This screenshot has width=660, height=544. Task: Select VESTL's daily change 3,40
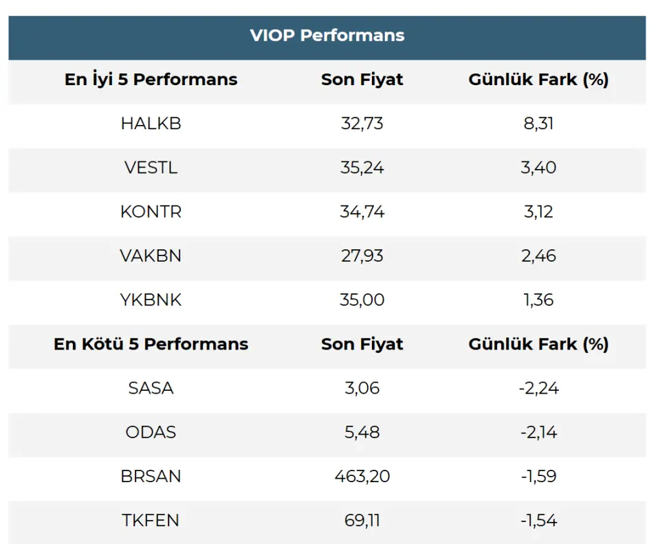coord(538,168)
